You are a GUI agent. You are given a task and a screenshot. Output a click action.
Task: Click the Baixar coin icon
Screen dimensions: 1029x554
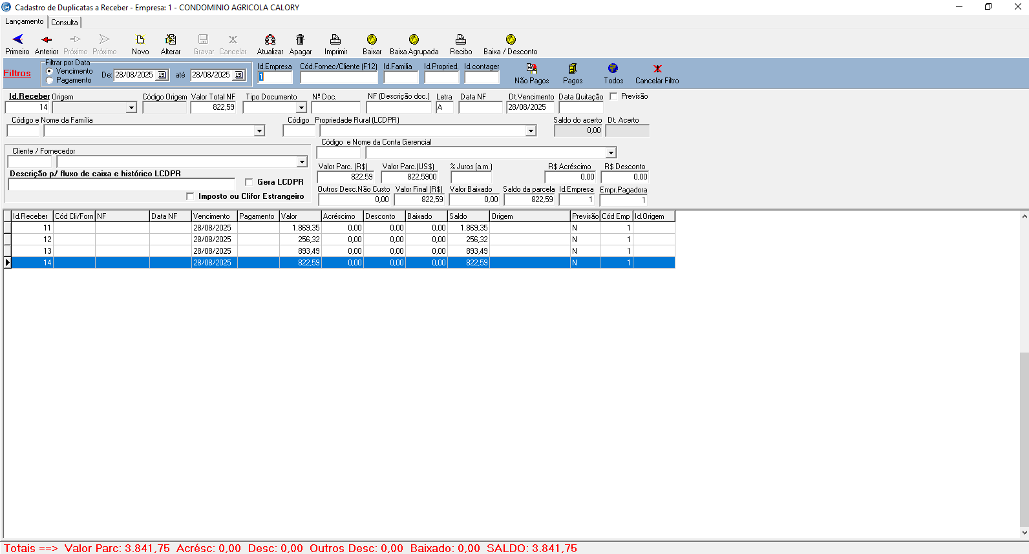[x=372, y=40]
